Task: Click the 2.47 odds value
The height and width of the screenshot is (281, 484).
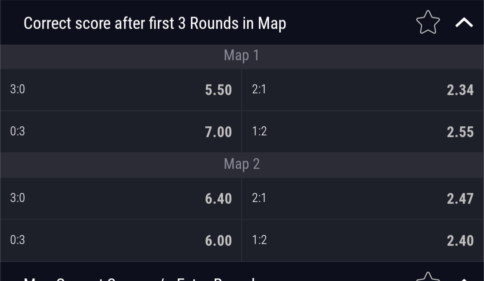Action: pyautogui.click(x=460, y=199)
